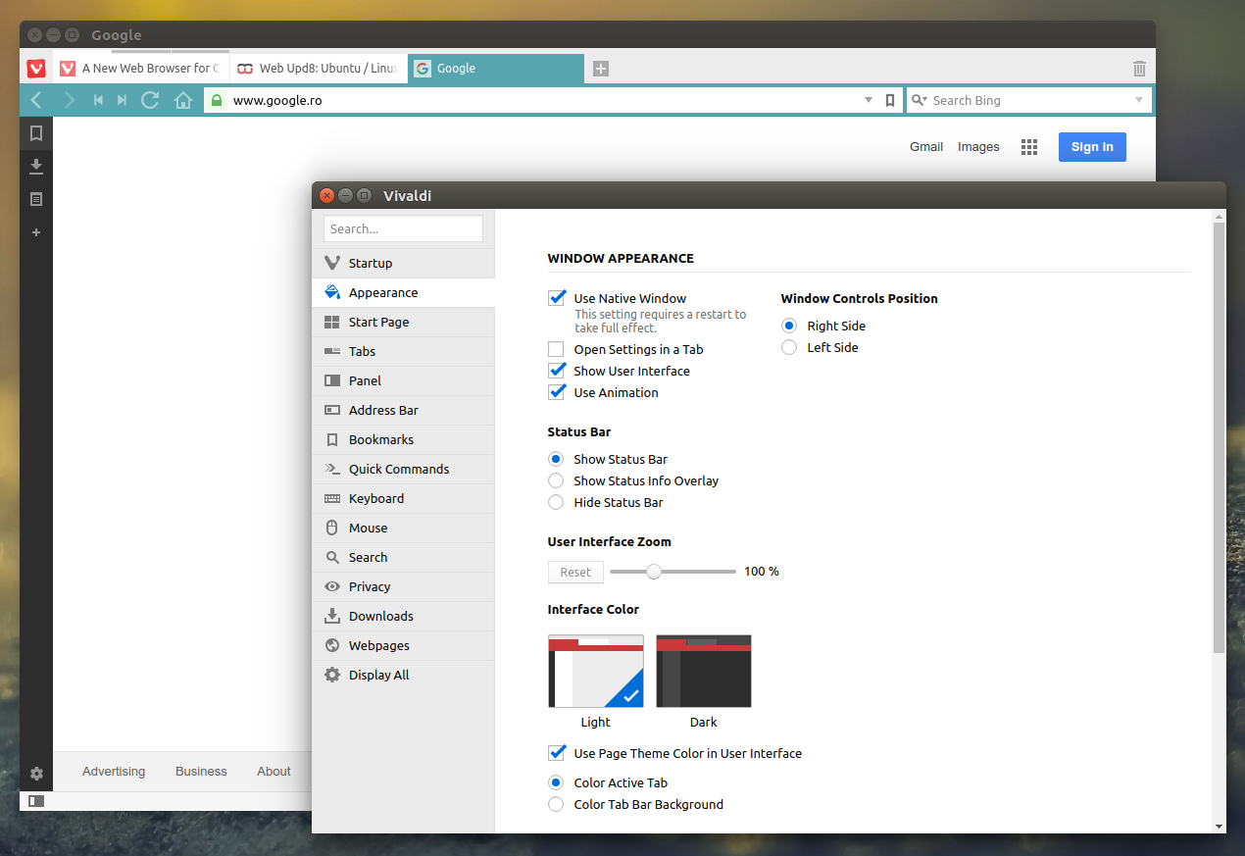Open the Business footer link
Image resolution: width=1245 pixels, height=856 pixels.
201,772
